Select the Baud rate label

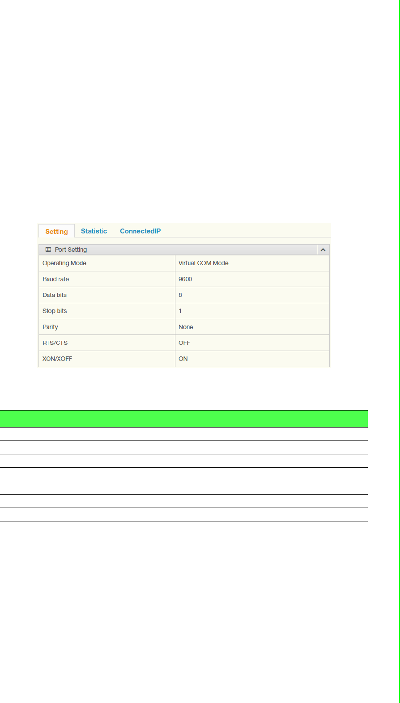point(55,279)
